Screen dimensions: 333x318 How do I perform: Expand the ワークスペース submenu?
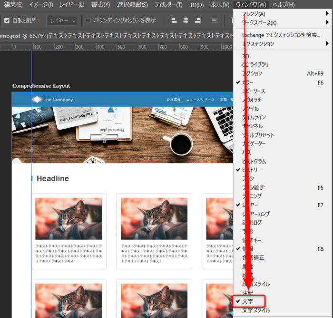click(x=283, y=22)
